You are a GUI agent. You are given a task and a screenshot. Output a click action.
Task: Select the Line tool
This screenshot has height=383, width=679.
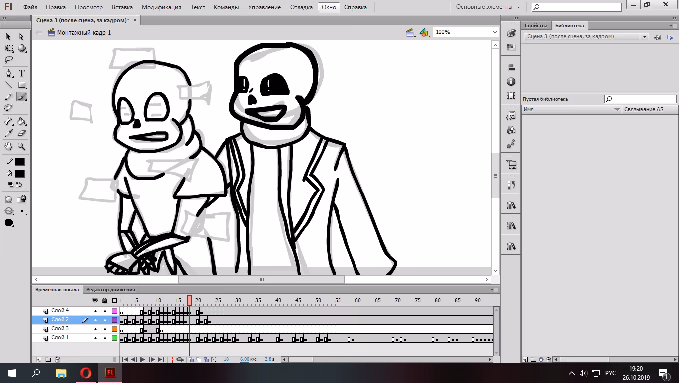coord(9,85)
